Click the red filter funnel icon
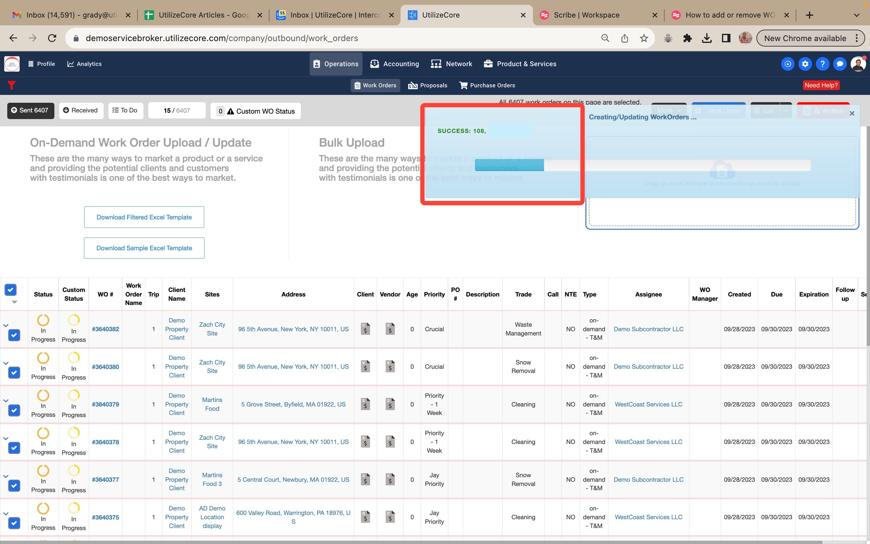The height and width of the screenshot is (544, 870). tap(11, 85)
